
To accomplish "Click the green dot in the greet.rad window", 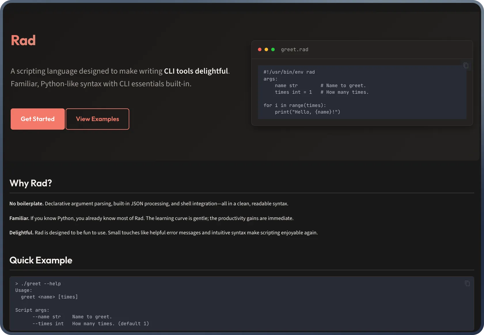I will (273, 49).
